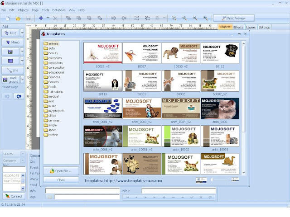The width and height of the screenshot is (290, 217).
Task: Click the Delete X icon in toolbar
Action: coord(55,18)
